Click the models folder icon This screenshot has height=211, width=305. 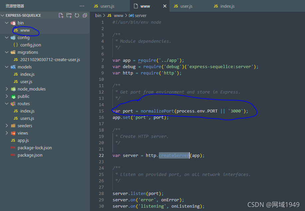tap(13, 67)
